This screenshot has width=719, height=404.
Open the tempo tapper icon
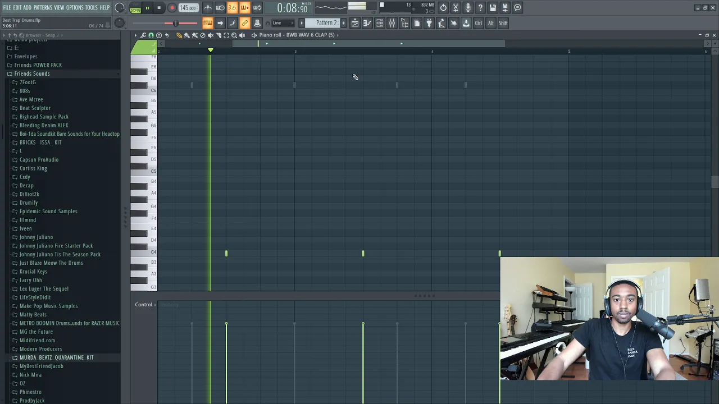click(x=442, y=23)
